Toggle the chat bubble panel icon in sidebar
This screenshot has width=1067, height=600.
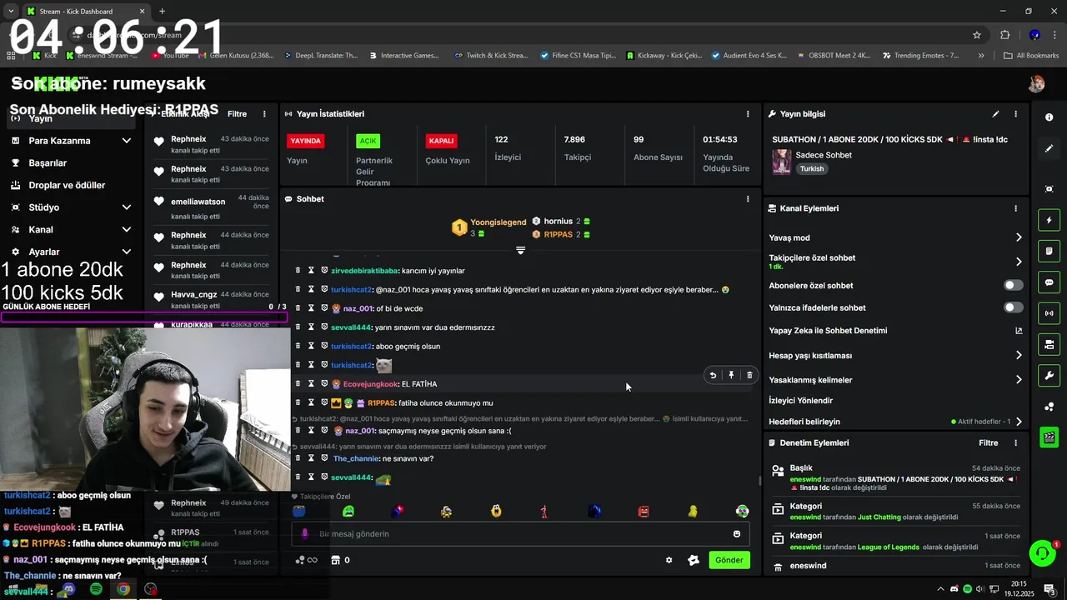tap(1049, 282)
